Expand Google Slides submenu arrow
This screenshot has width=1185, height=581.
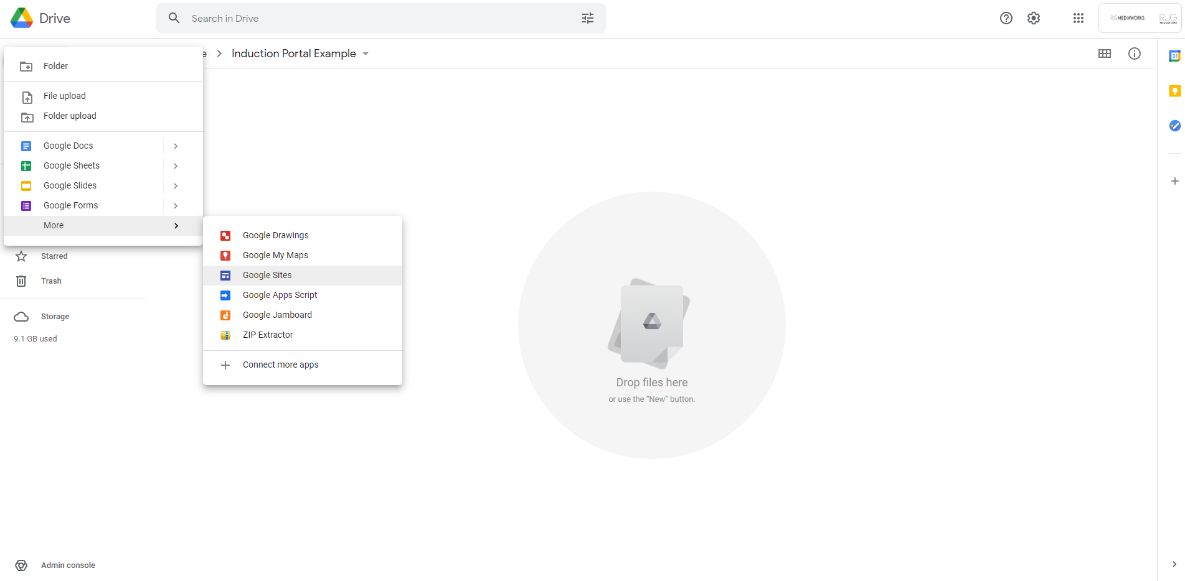click(x=176, y=186)
